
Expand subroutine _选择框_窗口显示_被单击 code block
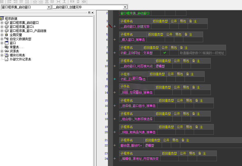[115, 106]
